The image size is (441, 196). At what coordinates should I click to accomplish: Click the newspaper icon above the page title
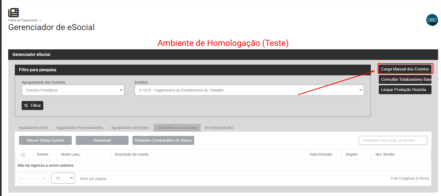point(13,13)
